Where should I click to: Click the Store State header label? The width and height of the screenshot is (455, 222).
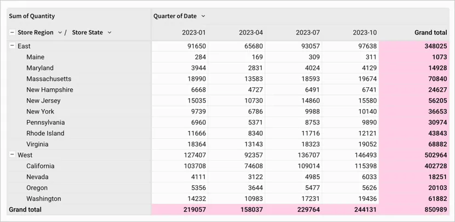pyautogui.click(x=88, y=32)
